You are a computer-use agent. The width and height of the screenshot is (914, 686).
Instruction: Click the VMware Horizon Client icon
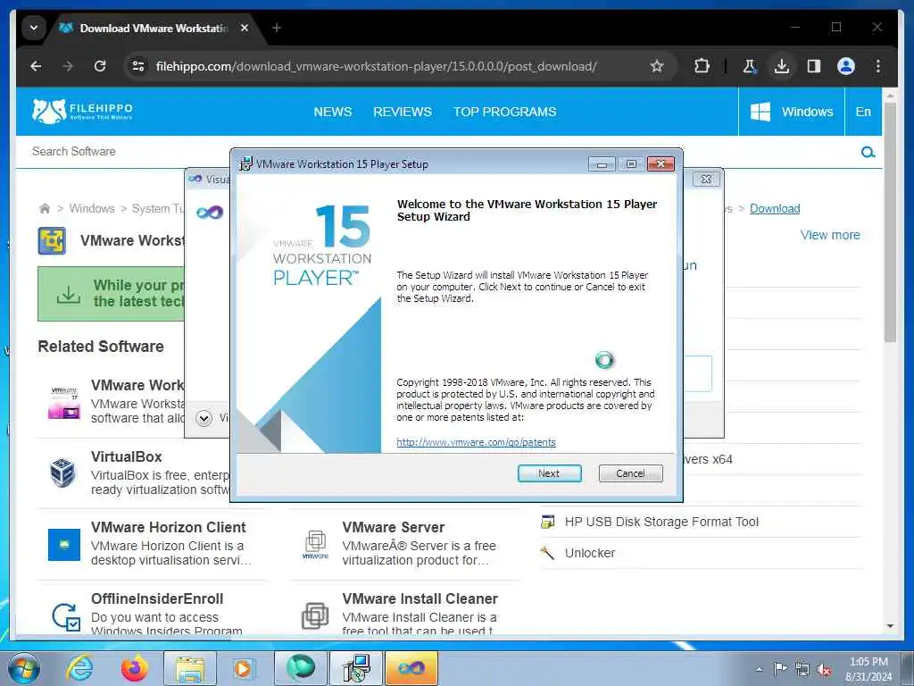(64, 544)
